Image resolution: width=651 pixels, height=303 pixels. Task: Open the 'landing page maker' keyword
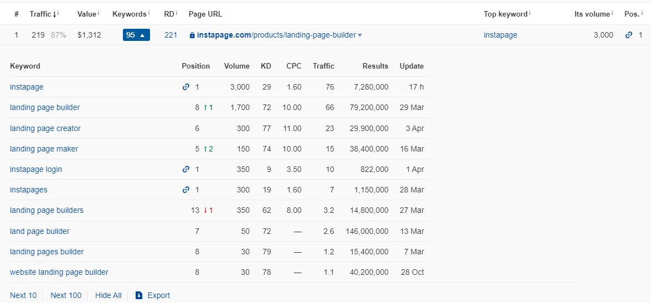pyautogui.click(x=44, y=148)
